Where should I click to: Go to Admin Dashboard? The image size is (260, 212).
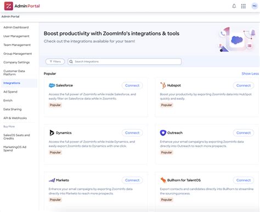pos(16,27)
